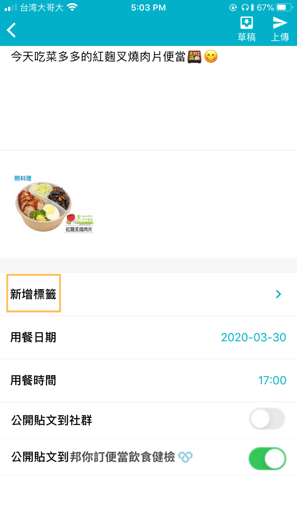The width and height of the screenshot is (297, 528).
Task: Open the bento meal photo thumbnail
Action: 54,204
